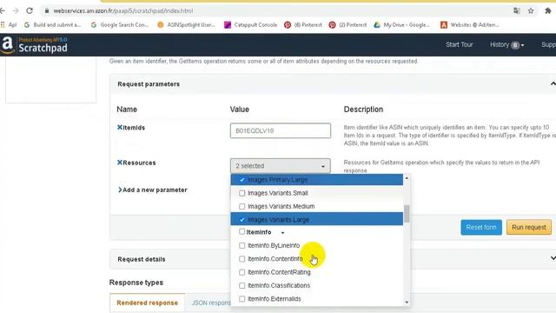Image resolution: width=556 pixels, height=313 pixels.
Task: Click resources list scroll up arrow
Action: pos(407,178)
